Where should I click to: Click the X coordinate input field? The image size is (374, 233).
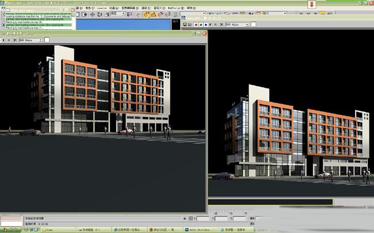click(203, 218)
